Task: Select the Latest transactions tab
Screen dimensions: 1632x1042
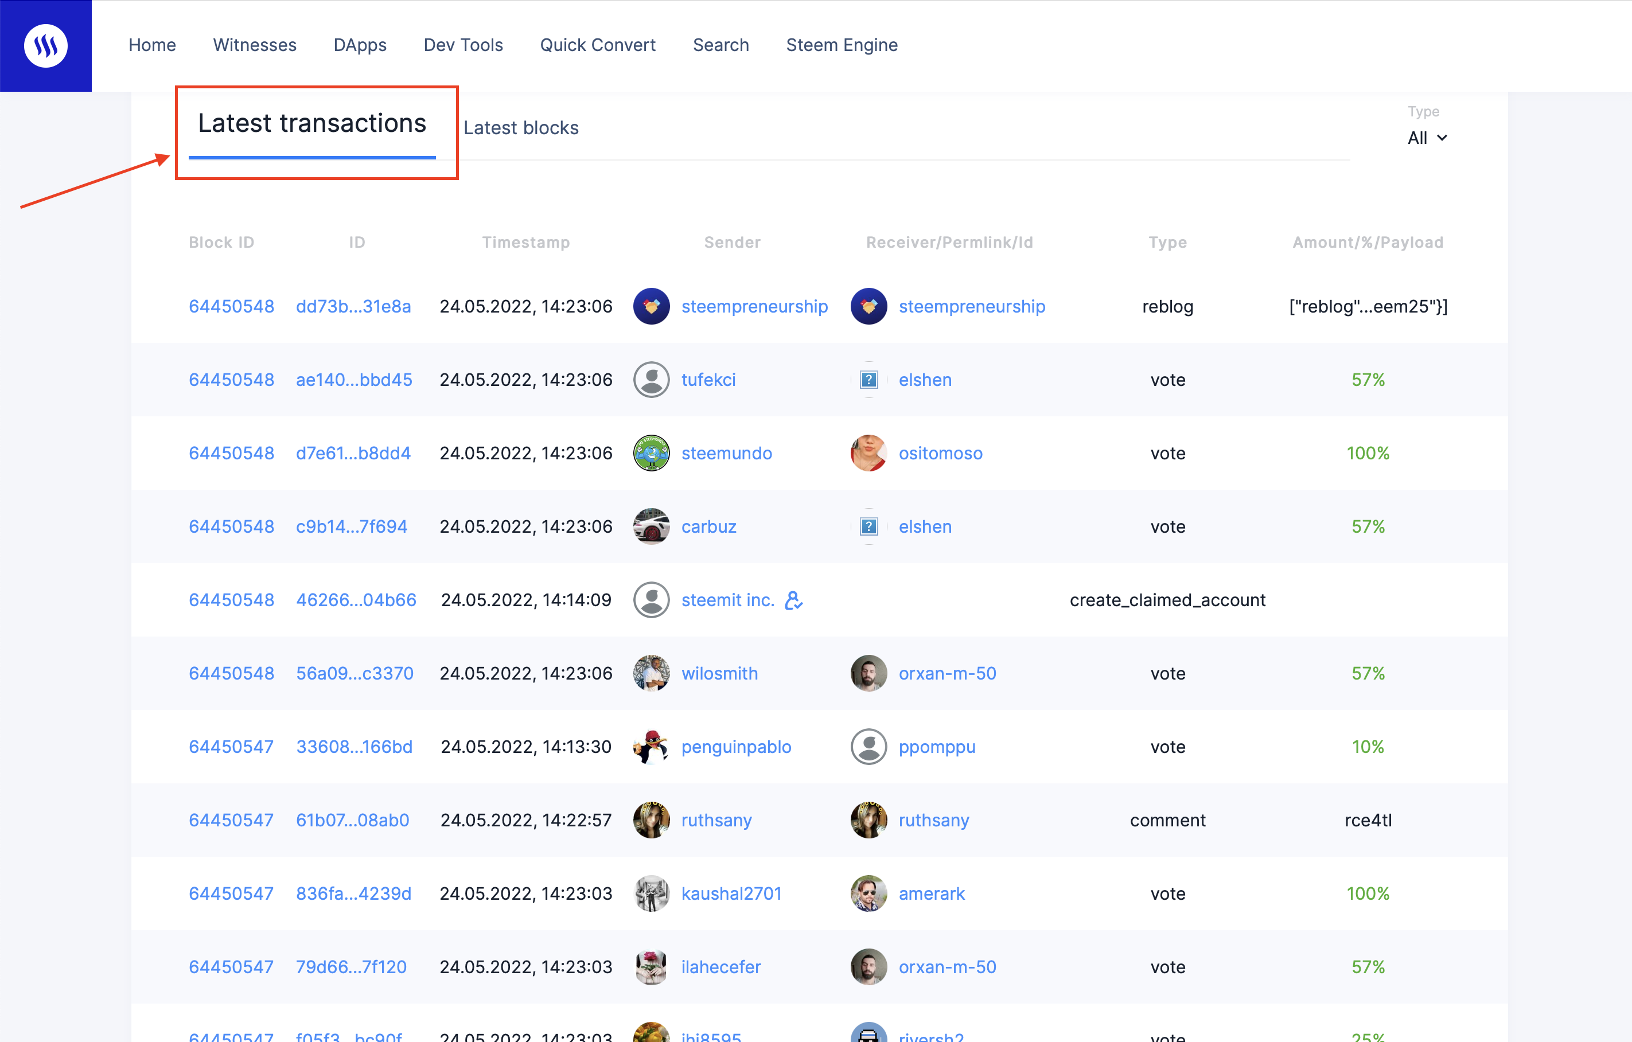Action: coord(311,123)
